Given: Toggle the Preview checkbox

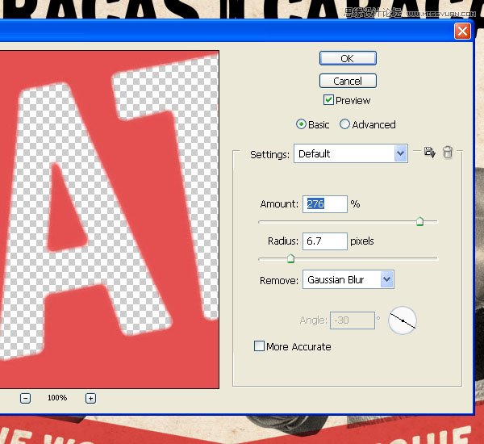Looking at the screenshot, I should (328, 100).
